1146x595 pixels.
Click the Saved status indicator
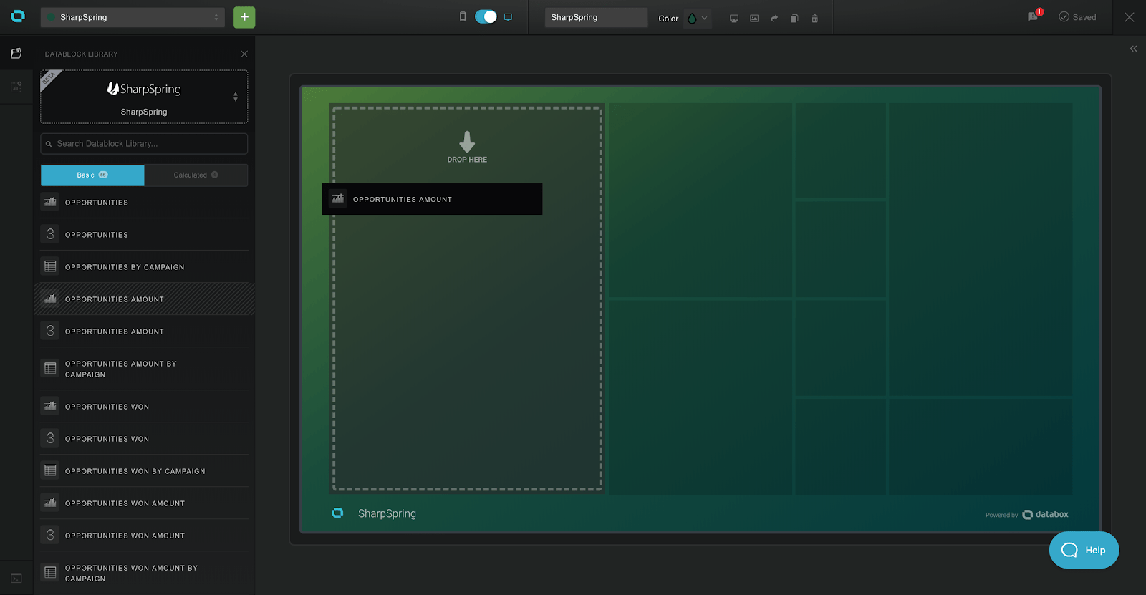tap(1077, 17)
